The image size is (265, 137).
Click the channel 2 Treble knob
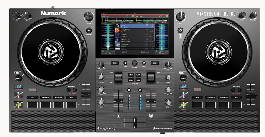pyautogui.click(x=168, y=77)
